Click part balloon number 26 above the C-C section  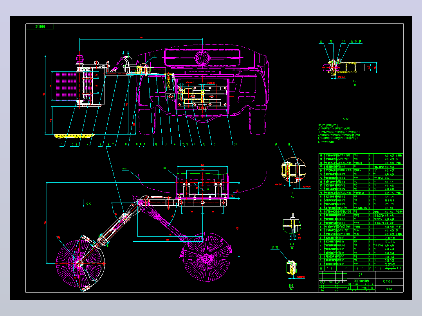331,41
